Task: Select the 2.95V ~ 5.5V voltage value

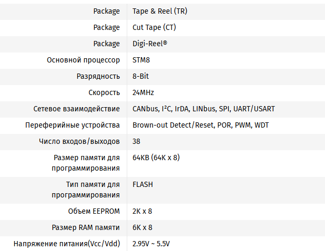Action: point(151,244)
